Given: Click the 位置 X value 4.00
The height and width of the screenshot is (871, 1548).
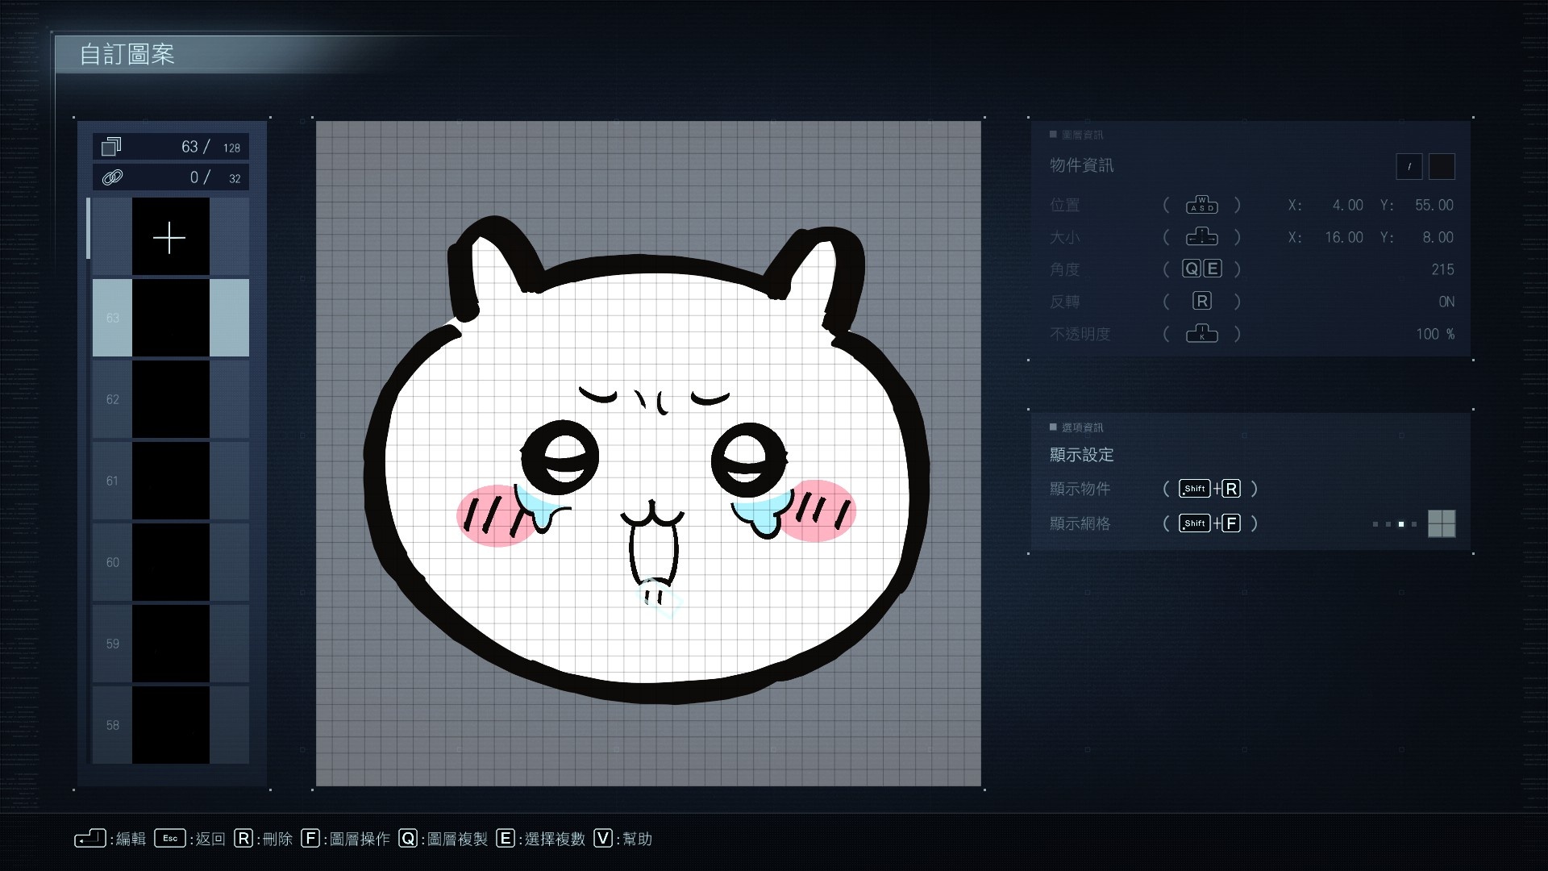Looking at the screenshot, I should (x=1347, y=205).
